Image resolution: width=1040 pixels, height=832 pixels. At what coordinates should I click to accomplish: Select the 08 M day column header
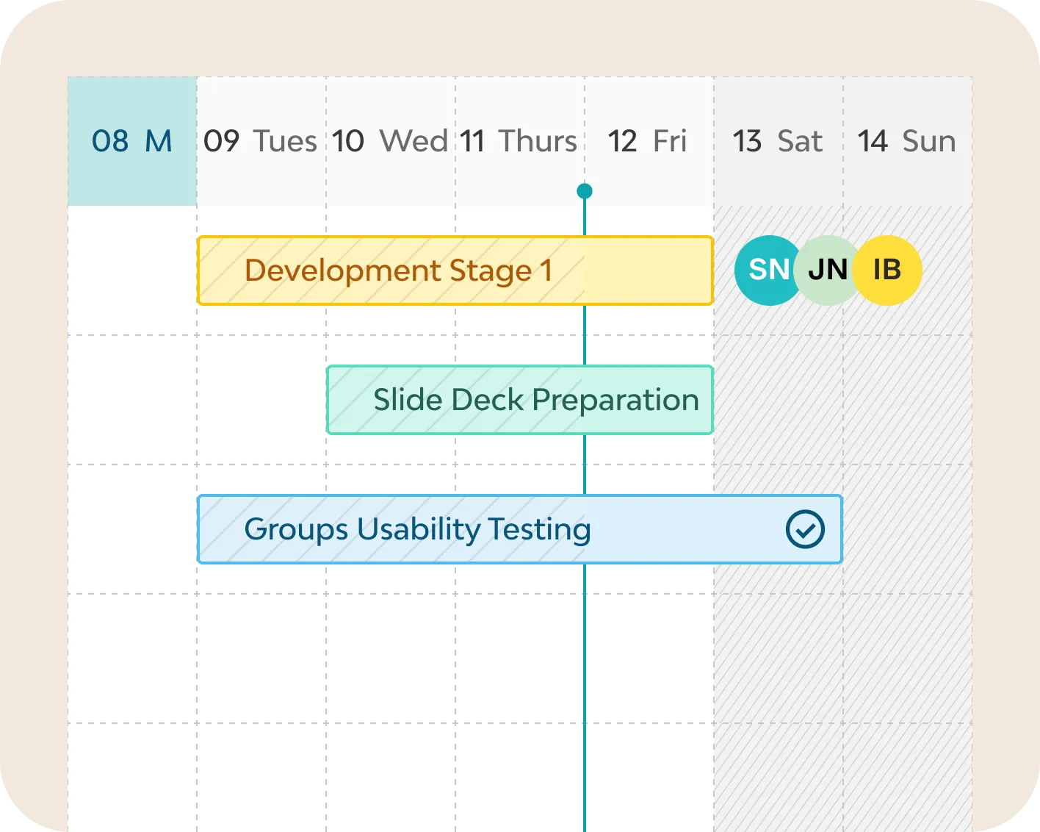pos(132,141)
